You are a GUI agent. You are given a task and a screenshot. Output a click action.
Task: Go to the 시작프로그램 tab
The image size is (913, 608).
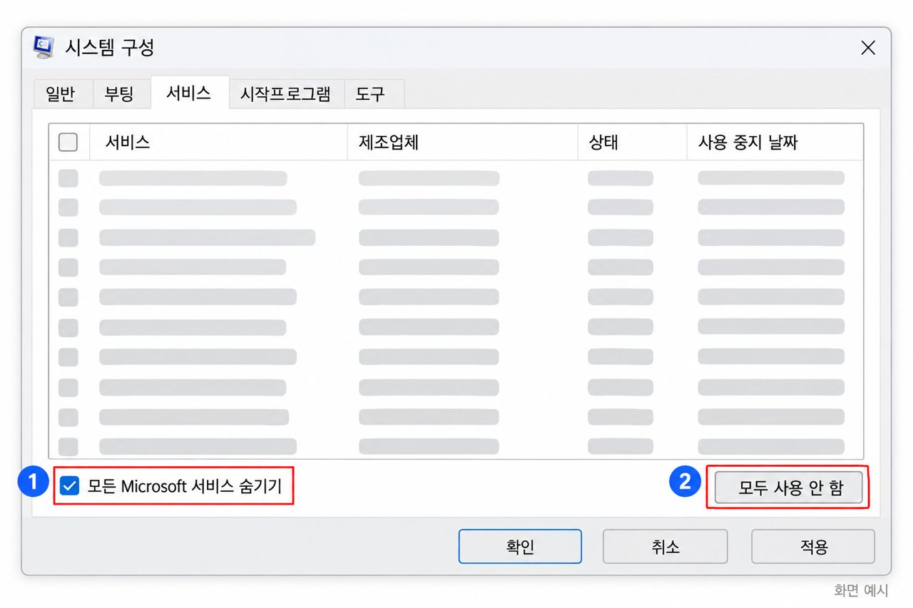[x=285, y=94]
